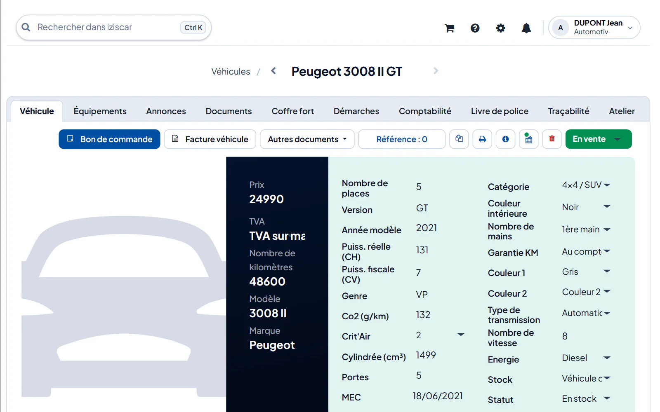Open the notifications bell icon
Viewport: 660px width, 412px height.
point(526,28)
